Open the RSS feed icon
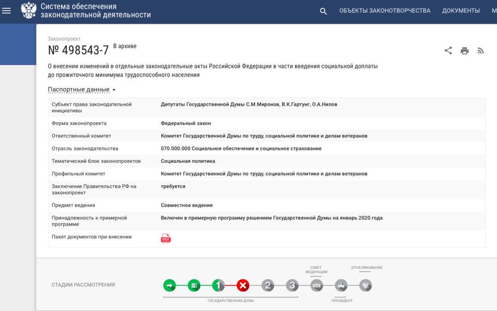The width and height of the screenshot is (497, 311). click(480, 50)
